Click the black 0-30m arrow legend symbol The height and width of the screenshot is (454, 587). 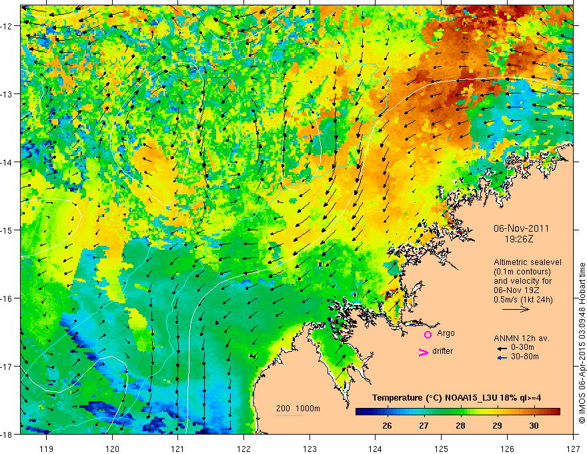pyautogui.click(x=502, y=348)
